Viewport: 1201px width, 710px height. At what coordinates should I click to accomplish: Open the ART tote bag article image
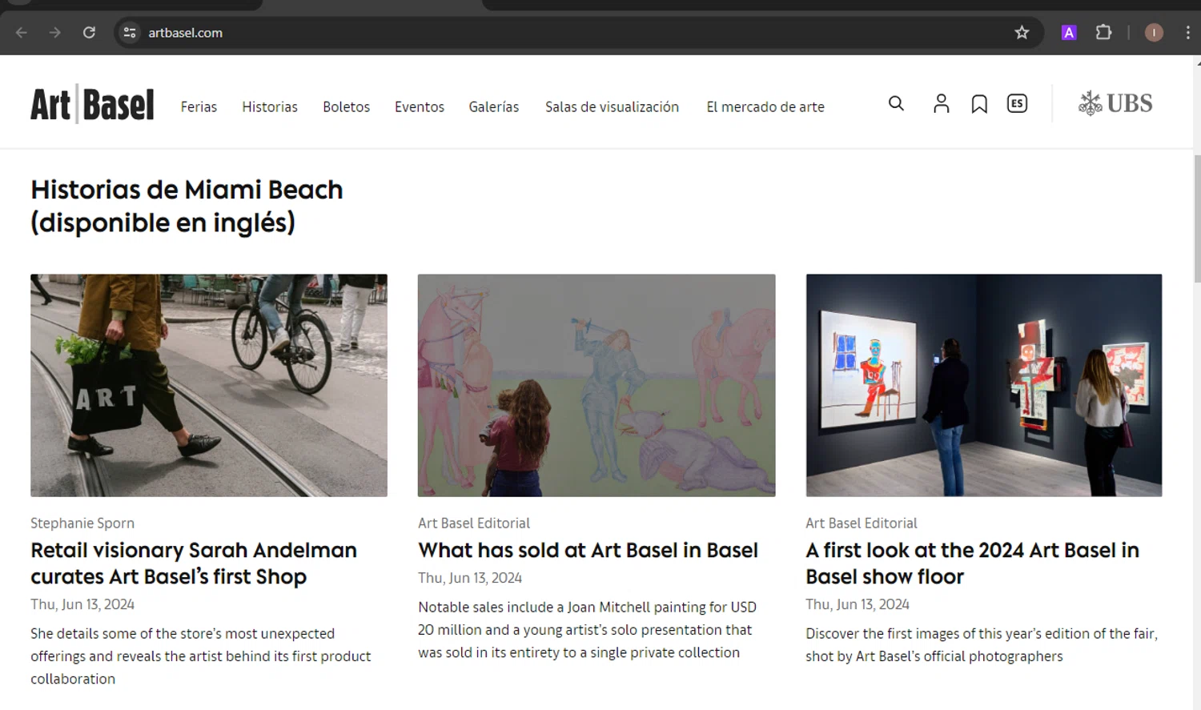click(209, 385)
